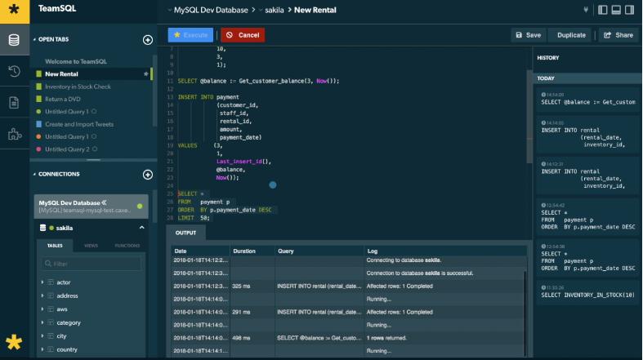Add a new tab with plus icon

click(x=148, y=40)
